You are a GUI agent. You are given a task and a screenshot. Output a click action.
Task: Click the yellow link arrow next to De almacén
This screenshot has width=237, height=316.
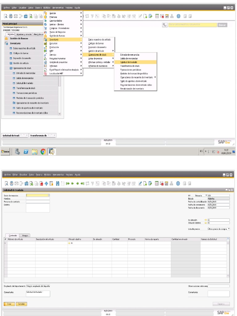point(206,220)
